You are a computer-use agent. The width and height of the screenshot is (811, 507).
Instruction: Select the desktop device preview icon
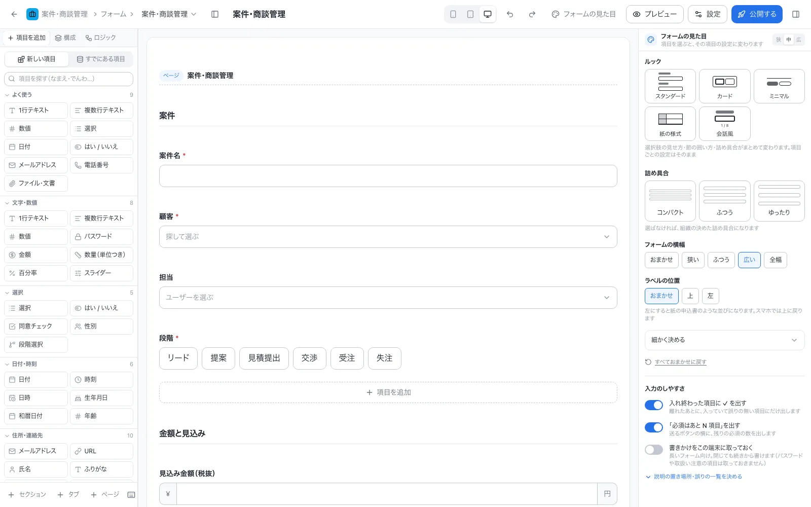click(488, 14)
